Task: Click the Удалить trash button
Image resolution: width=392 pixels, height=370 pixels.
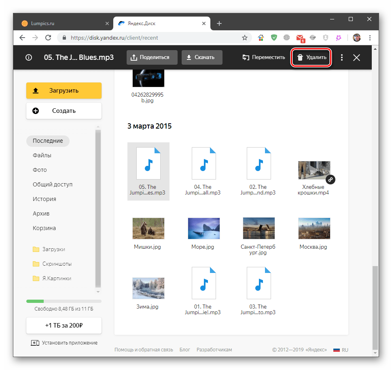Action: coord(311,57)
